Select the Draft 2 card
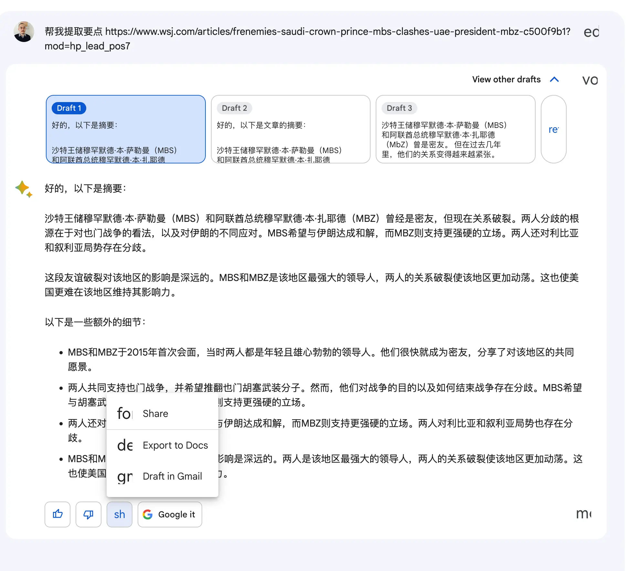628x571 pixels. tap(290, 129)
